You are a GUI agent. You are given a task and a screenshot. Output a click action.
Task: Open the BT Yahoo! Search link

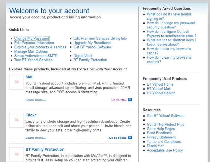pyautogui.click(x=161, y=93)
